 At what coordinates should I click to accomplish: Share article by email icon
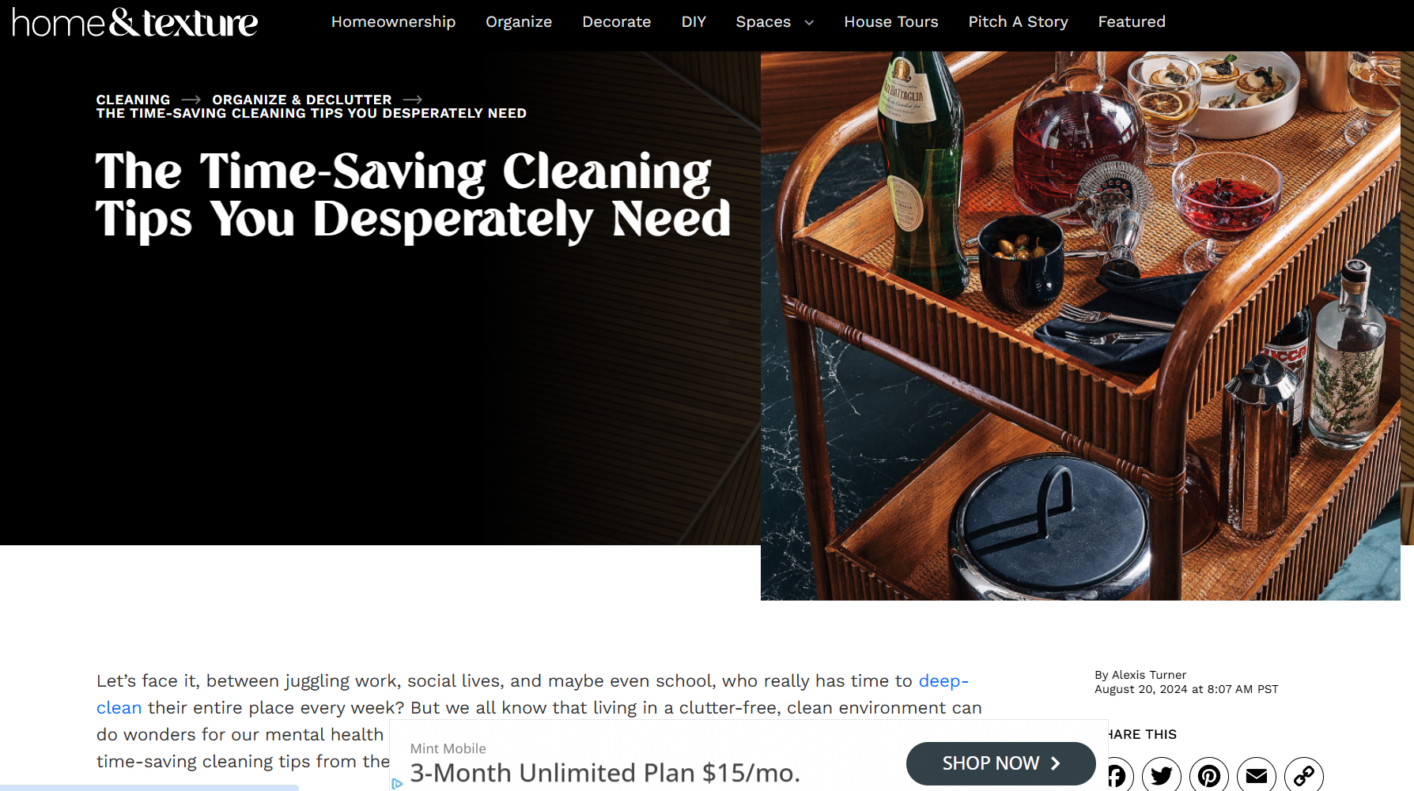tap(1257, 776)
